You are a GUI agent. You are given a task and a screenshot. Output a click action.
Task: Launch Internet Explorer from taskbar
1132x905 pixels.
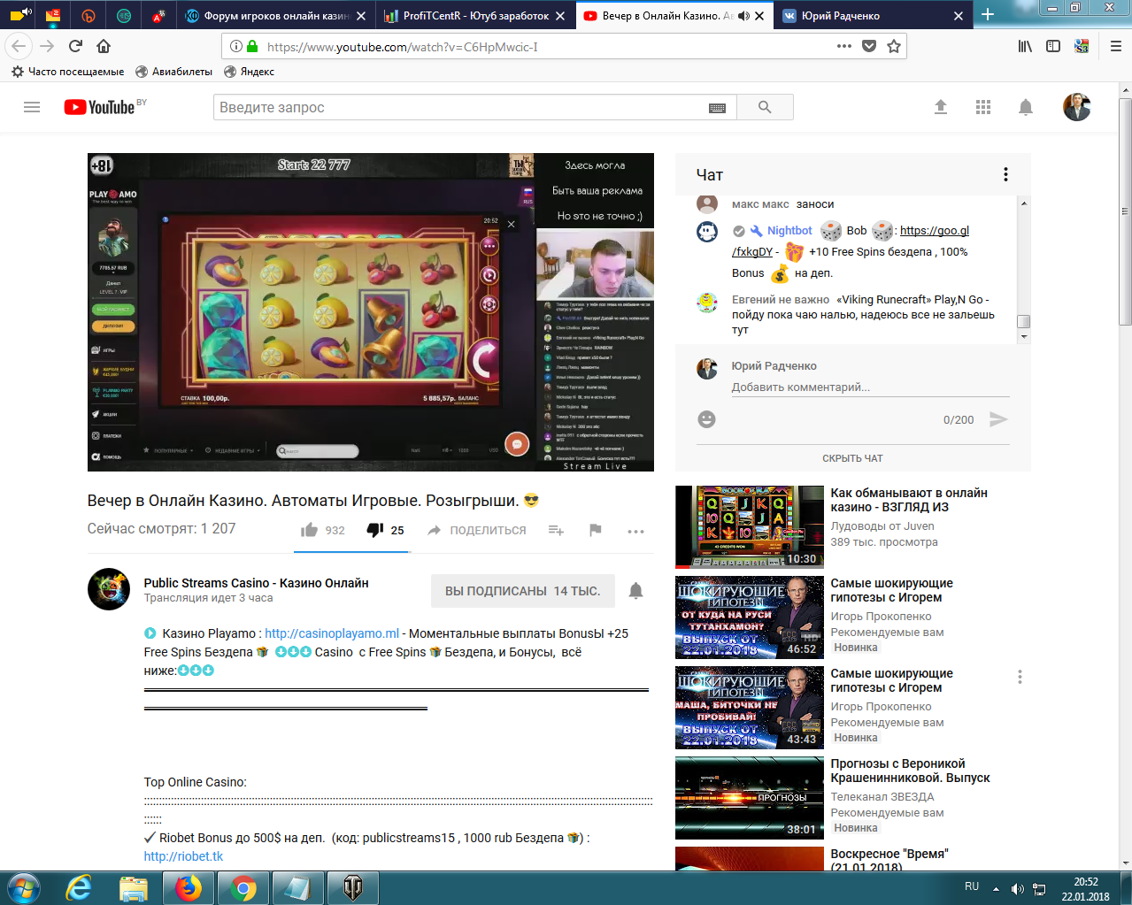(x=79, y=888)
